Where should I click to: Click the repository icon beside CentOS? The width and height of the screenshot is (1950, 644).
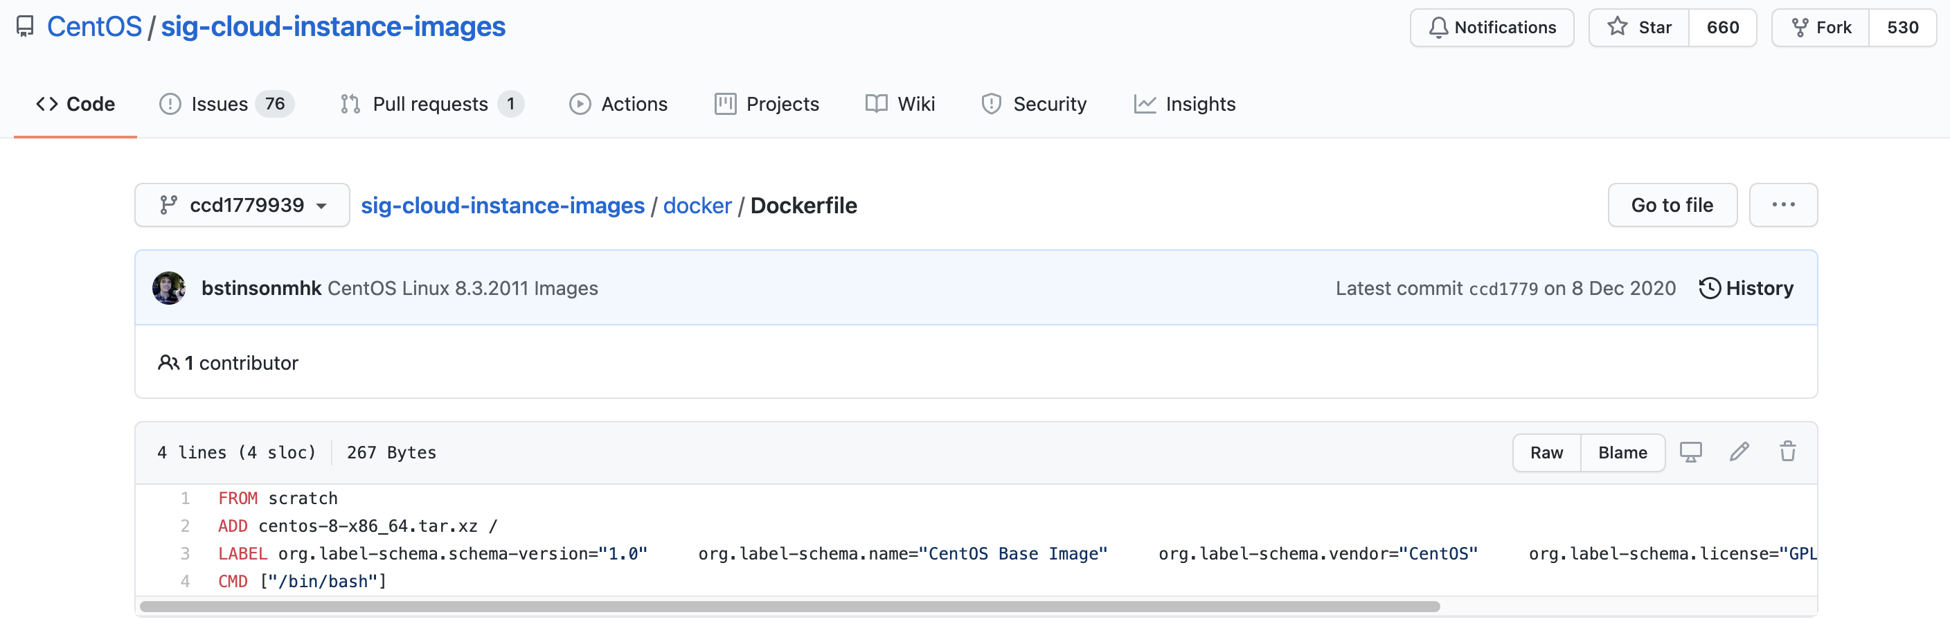(25, 26)
